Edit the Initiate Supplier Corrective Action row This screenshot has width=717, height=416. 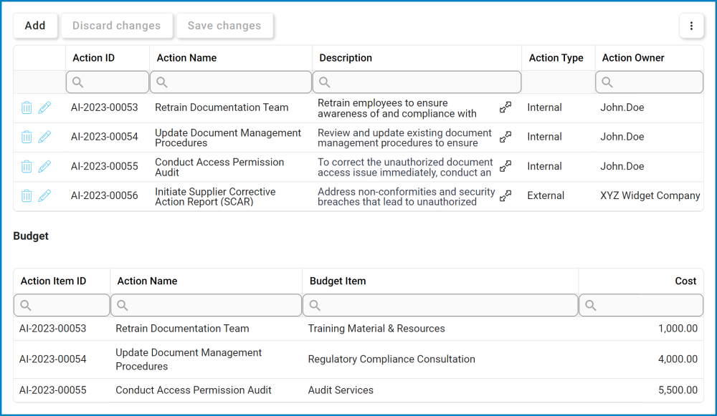coord(44,195)
